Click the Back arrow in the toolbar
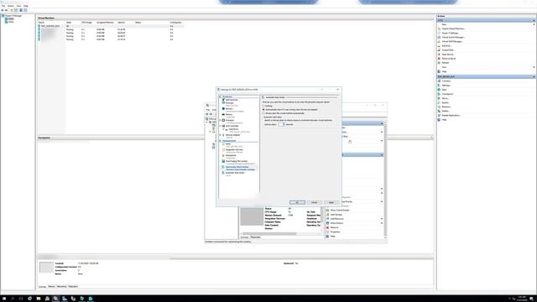The width and height of the screenshot is (537, 302). click(3, 10)
